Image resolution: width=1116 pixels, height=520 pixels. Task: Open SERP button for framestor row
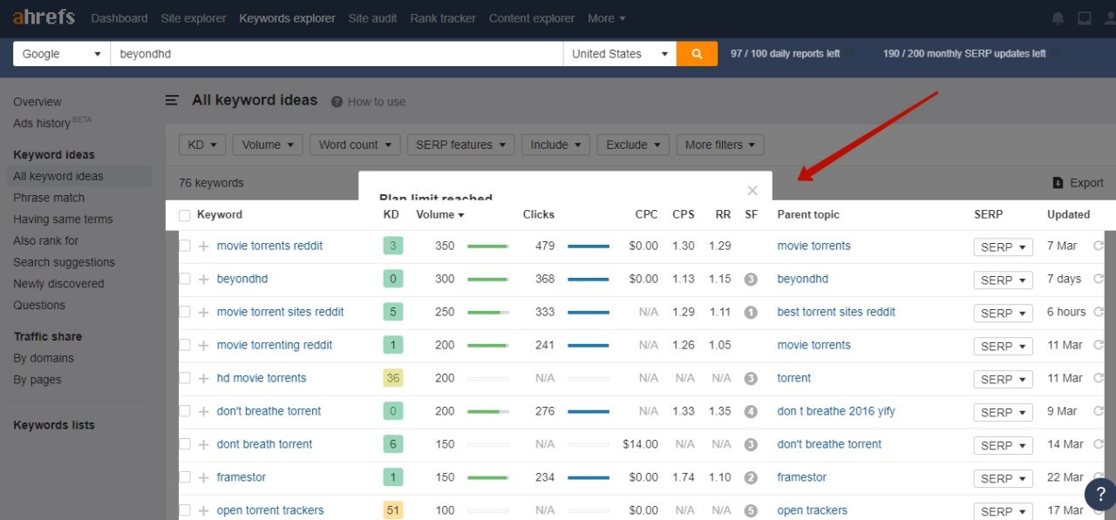coord(1003,478)
